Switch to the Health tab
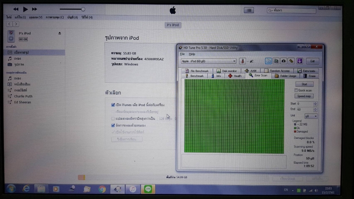 pyautogui.click(x=235, y=76)
